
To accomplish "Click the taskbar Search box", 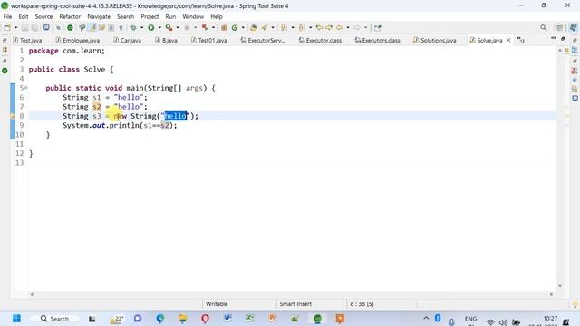I will [54, 319].
